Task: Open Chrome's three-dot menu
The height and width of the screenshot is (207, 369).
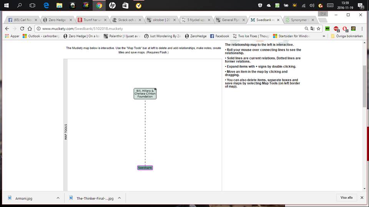Action: (361, 28)
